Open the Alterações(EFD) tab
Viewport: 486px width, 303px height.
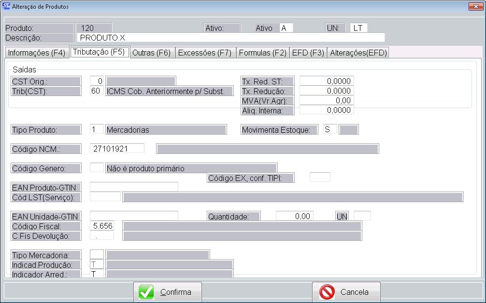tap(358, 53)
